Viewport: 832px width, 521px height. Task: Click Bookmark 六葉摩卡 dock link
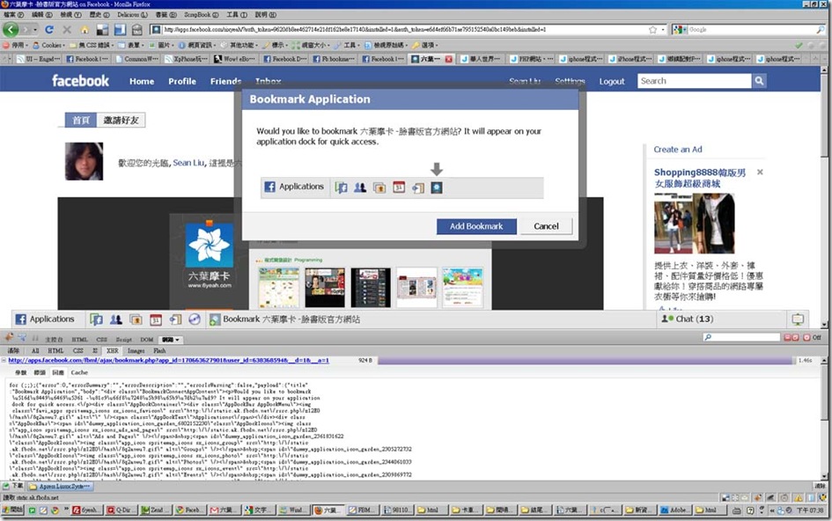click(x=285, y=319)
